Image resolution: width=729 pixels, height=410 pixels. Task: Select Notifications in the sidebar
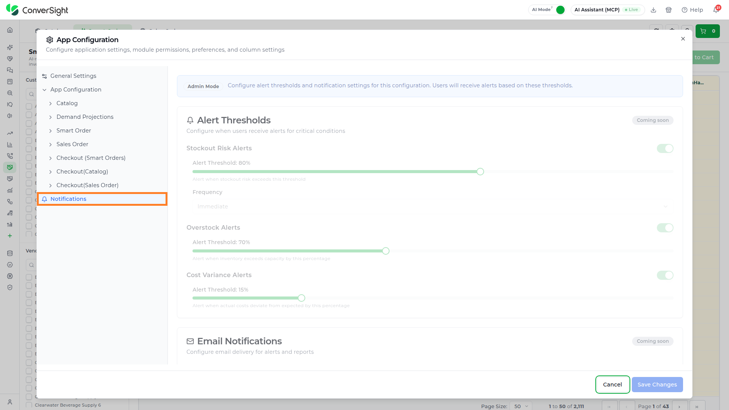[102, 199]
